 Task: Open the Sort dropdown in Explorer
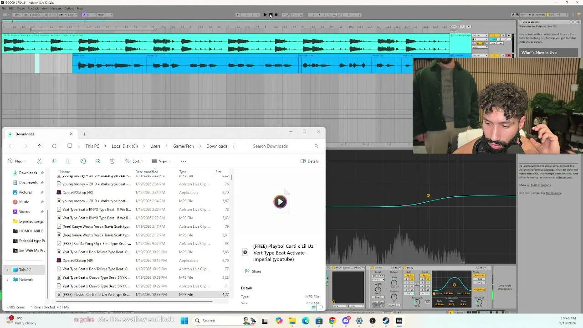pyautogui.click(x=133, y=161)
